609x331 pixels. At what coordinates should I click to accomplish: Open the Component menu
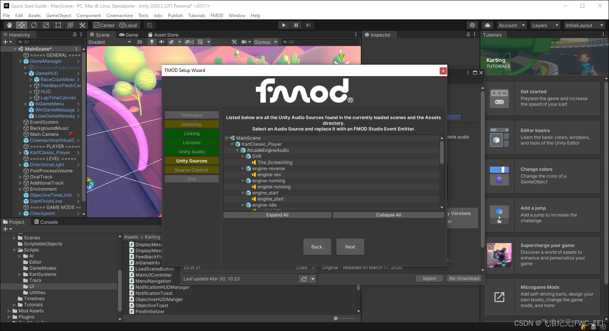coord(89,16)
